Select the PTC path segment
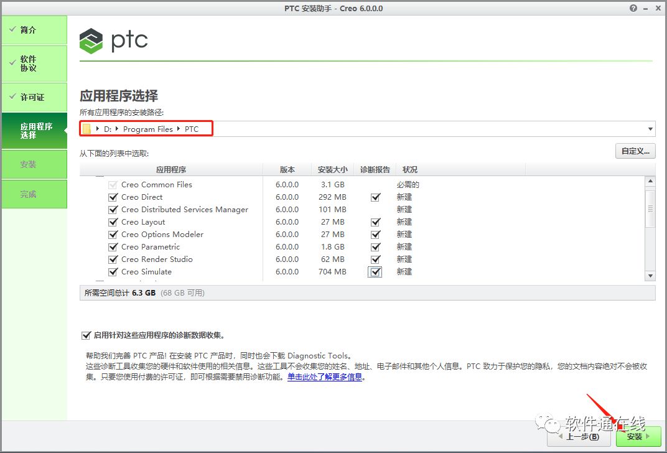 click(x=192, y=129)
